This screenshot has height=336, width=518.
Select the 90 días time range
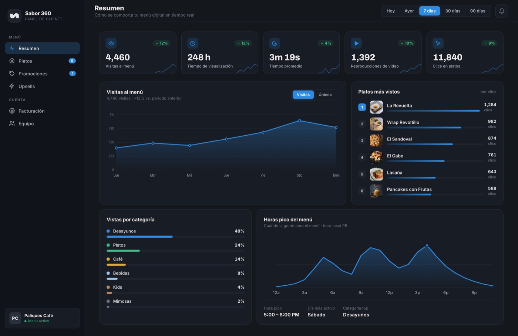(478, 11)
